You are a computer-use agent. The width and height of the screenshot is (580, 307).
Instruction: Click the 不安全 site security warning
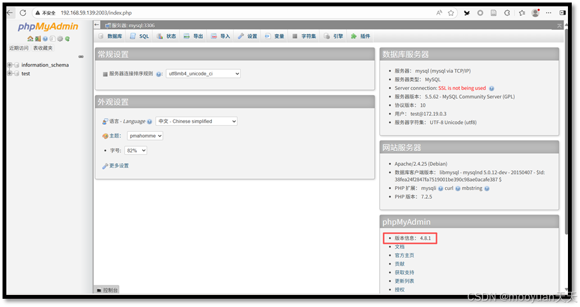click(x=46, y=13)
